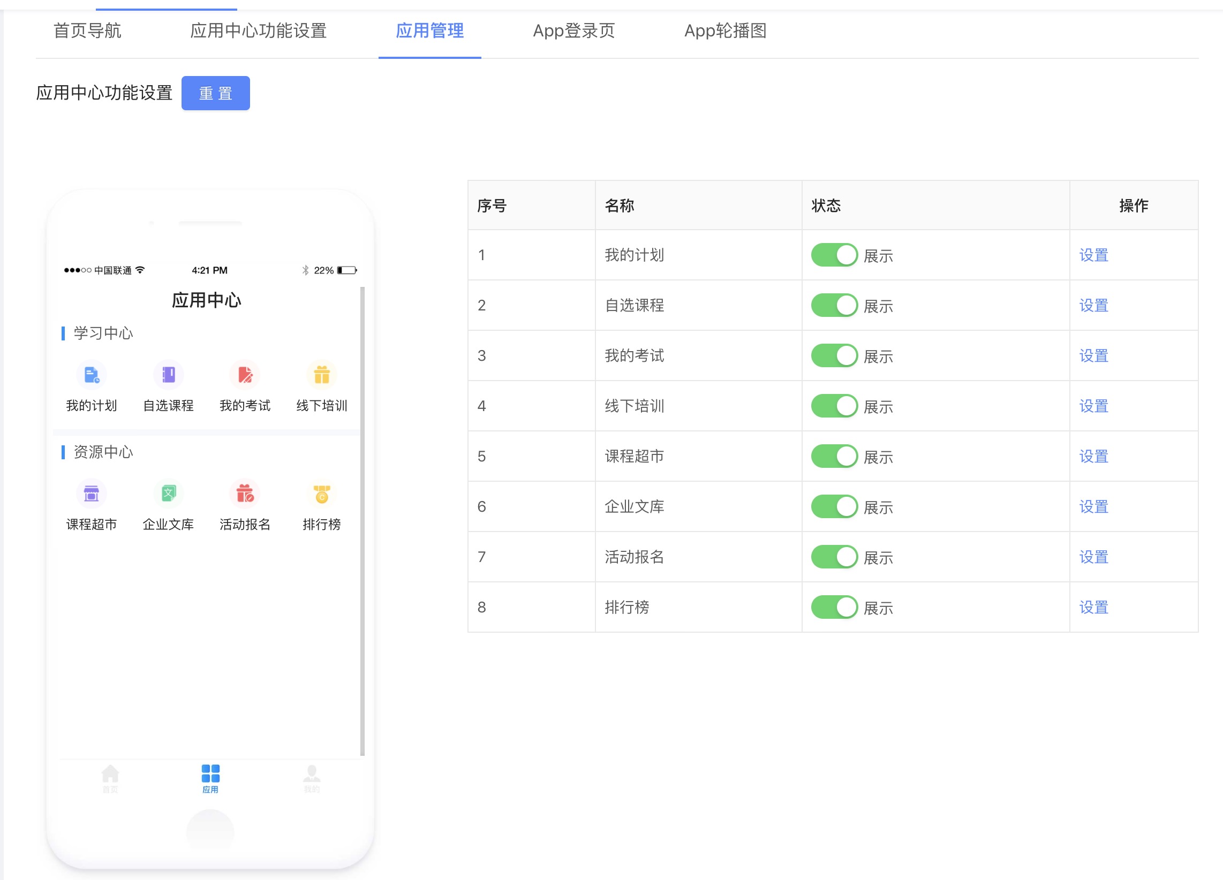Click the phone preview vertical scrollbar
1223x880 pixels.
click(x=363, y=521)
